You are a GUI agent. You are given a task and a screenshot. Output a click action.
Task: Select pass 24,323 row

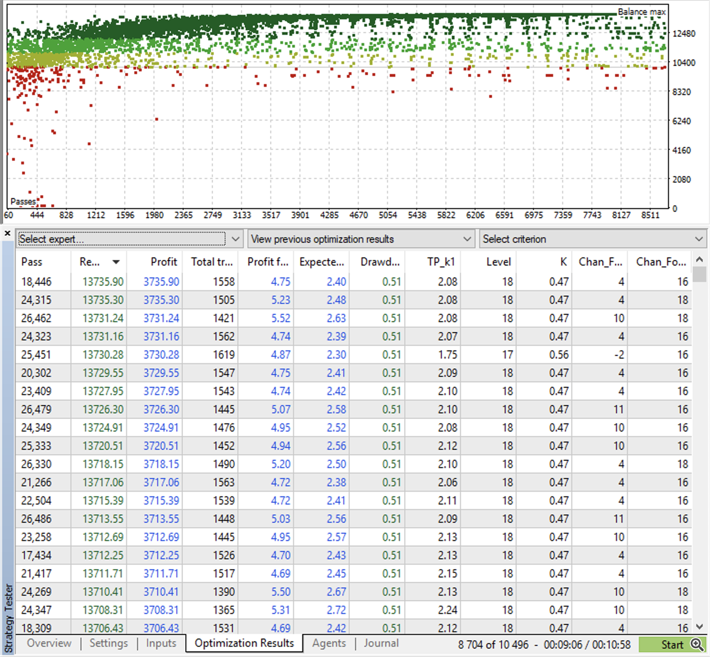tap(354, 337)
